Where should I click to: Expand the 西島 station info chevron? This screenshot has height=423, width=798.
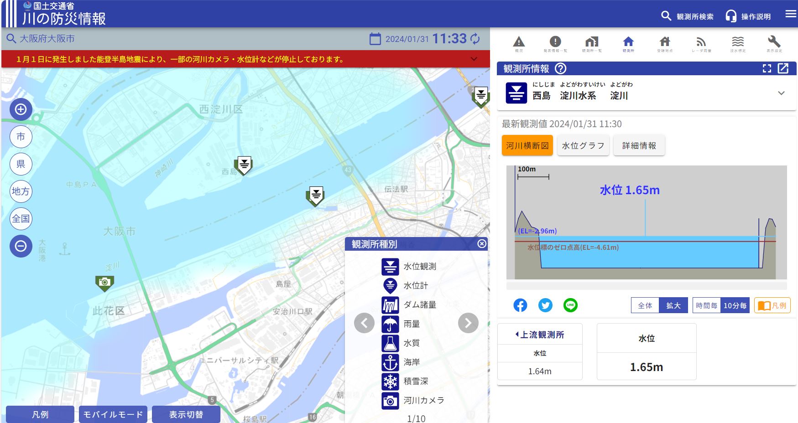(781, 93)
